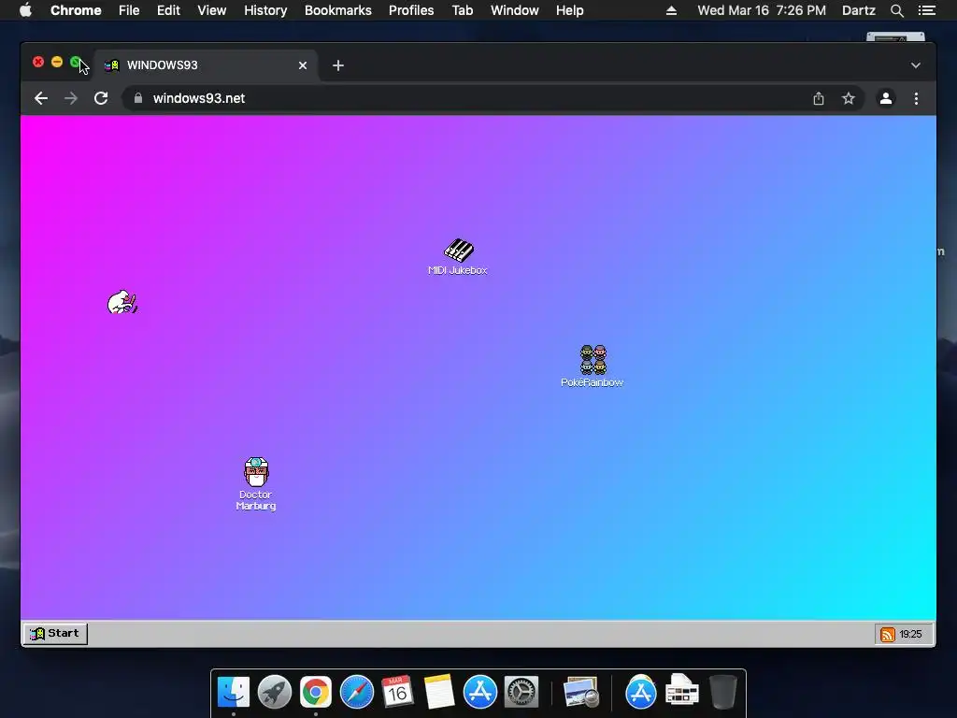Open the Apple menu
The image size is (957, 718).
25,10
